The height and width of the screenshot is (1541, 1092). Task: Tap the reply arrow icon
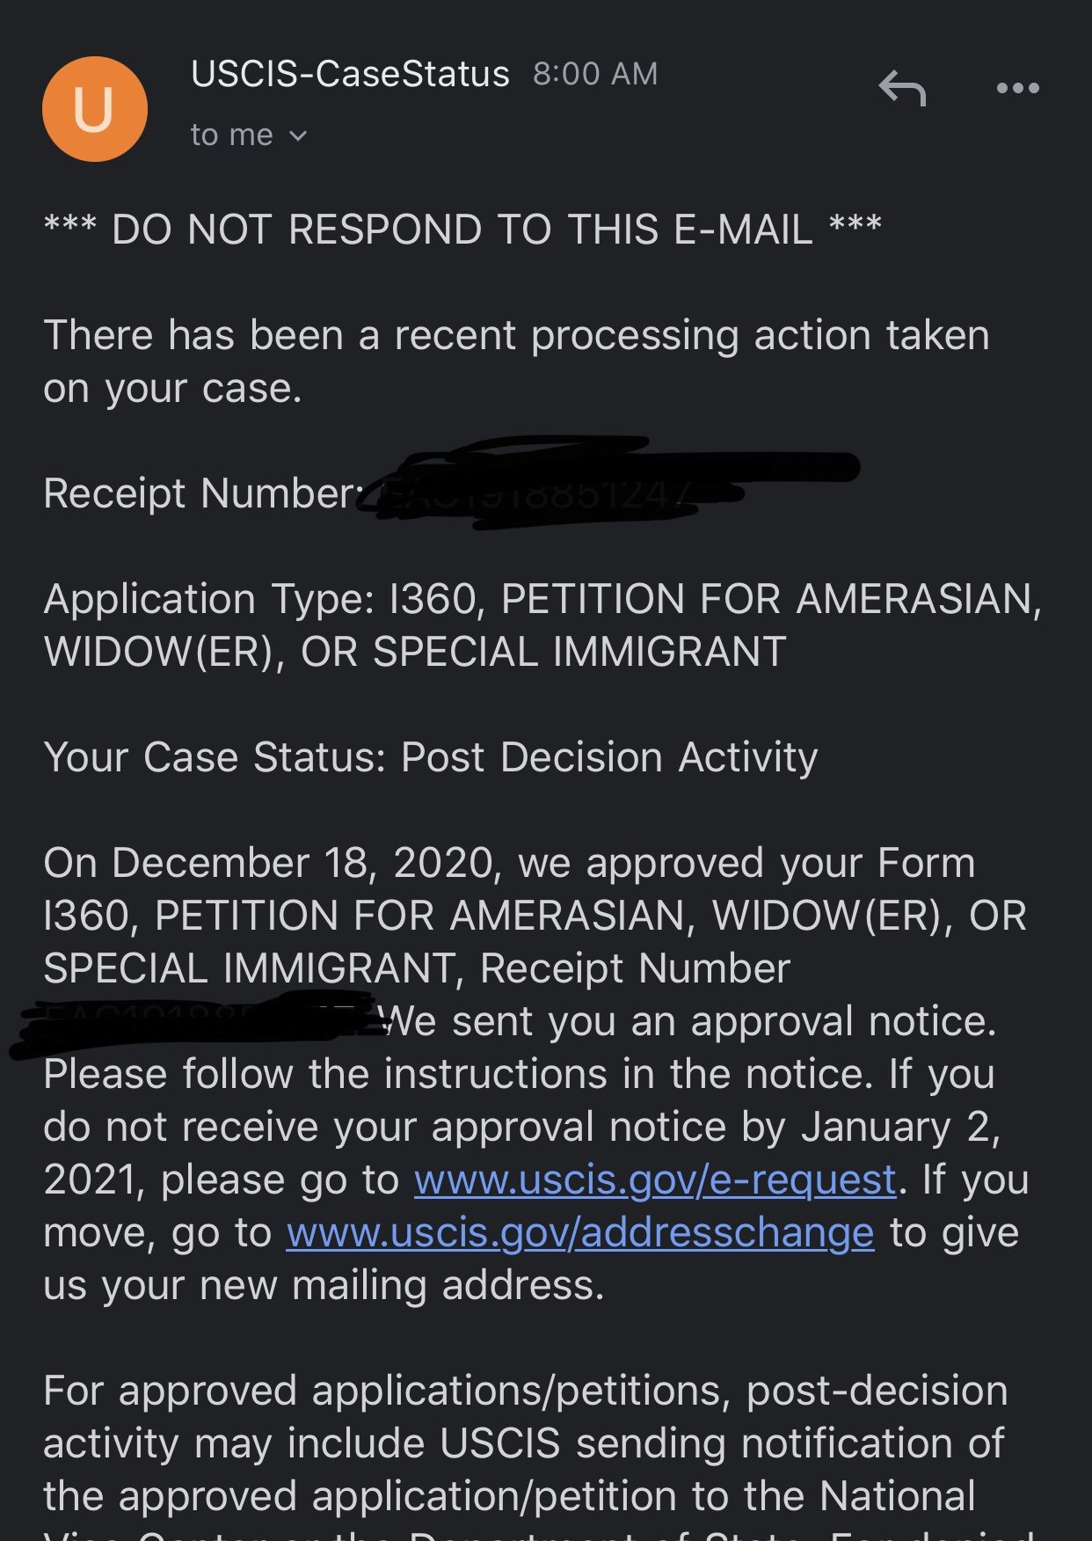[x=903, y=88]
